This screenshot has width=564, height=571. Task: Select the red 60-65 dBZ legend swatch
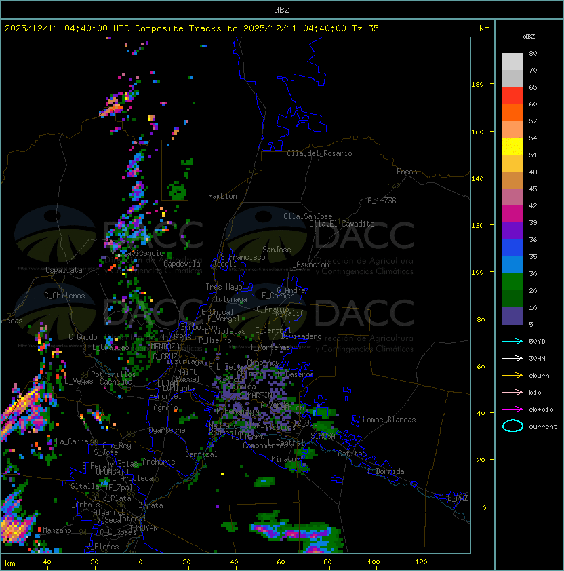(512, 96)
